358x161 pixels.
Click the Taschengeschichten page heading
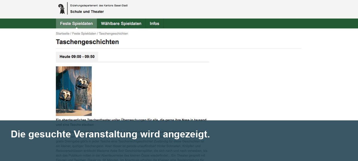87,42
